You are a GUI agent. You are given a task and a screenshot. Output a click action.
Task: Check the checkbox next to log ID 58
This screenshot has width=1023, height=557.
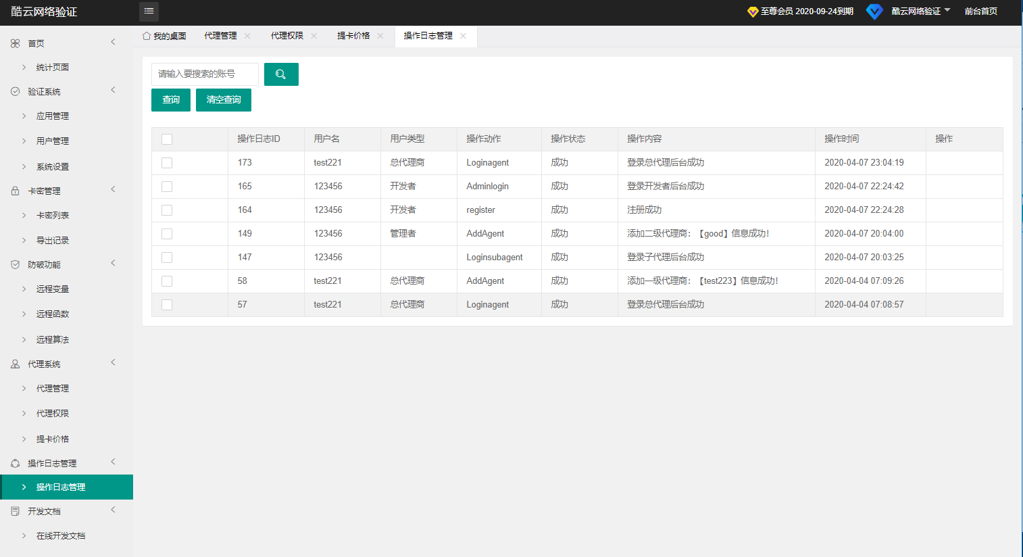click(x=166, y=281)
